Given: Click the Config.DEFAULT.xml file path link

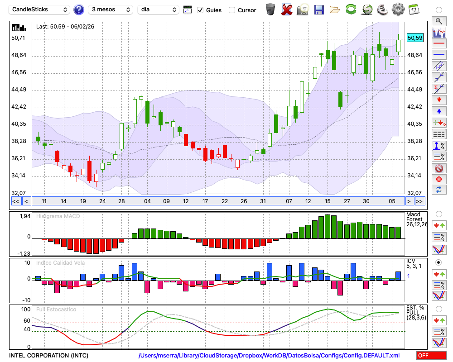Looking at the screenshot, I should click(x=269, y=356).
